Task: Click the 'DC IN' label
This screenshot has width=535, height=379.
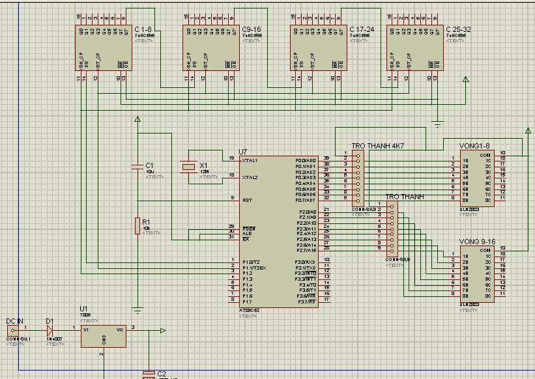Action: tap(15, 321)
